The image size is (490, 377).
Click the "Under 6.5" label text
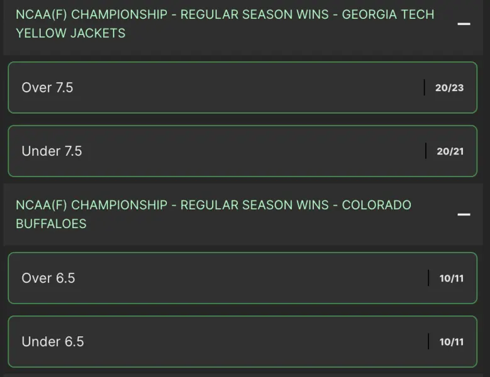point(52,341)
